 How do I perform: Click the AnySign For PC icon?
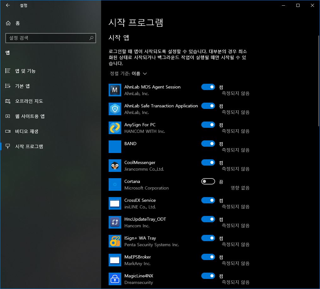(x=115, y=128)
